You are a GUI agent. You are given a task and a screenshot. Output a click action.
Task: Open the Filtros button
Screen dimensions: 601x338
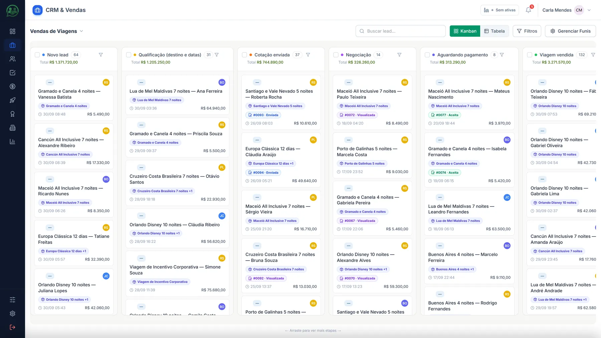(x=527, y=31)
